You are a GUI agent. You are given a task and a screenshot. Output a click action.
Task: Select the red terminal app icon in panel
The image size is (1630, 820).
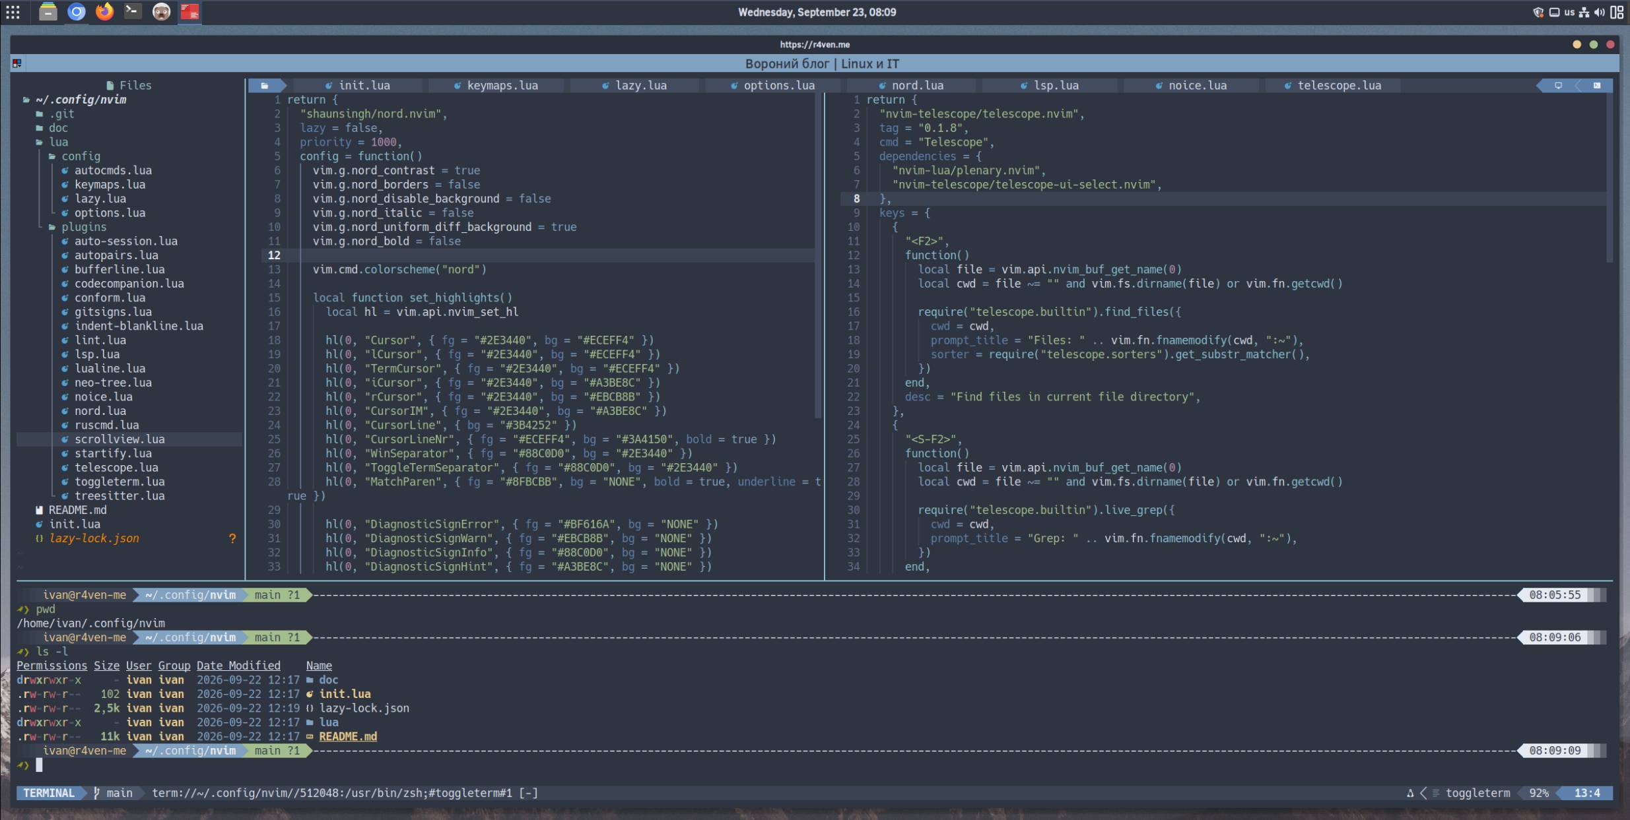click(x=190, y=12)
